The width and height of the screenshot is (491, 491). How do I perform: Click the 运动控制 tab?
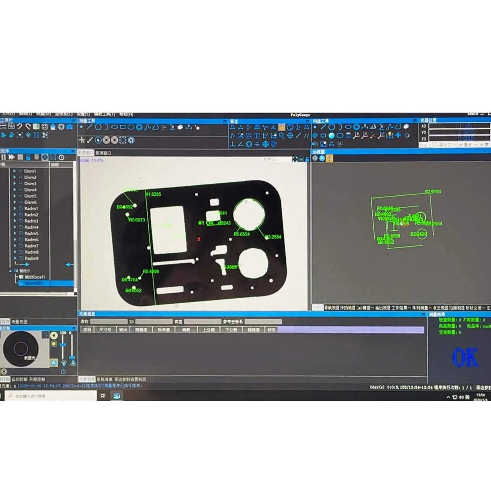(x=19, y=380)
